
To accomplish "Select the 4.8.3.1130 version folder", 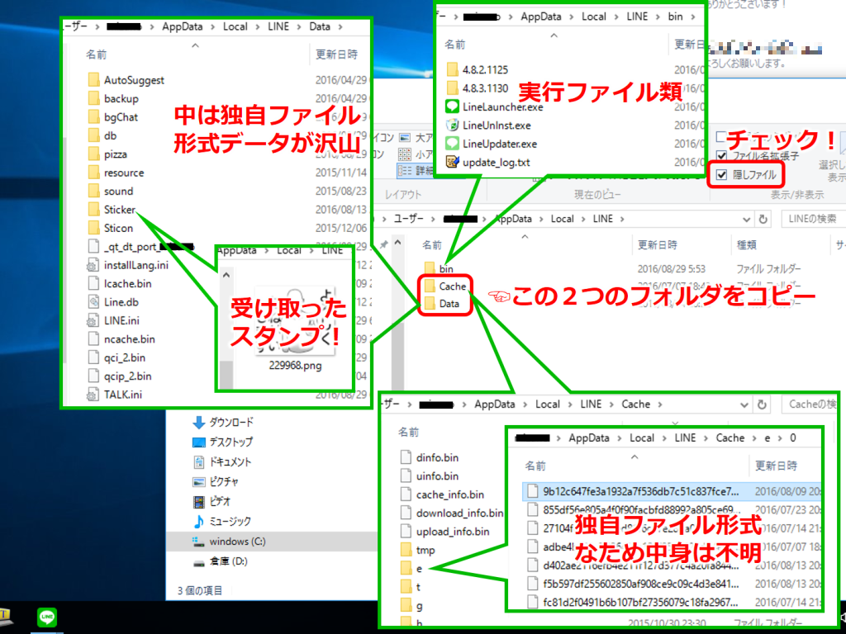I will (478, 88).
